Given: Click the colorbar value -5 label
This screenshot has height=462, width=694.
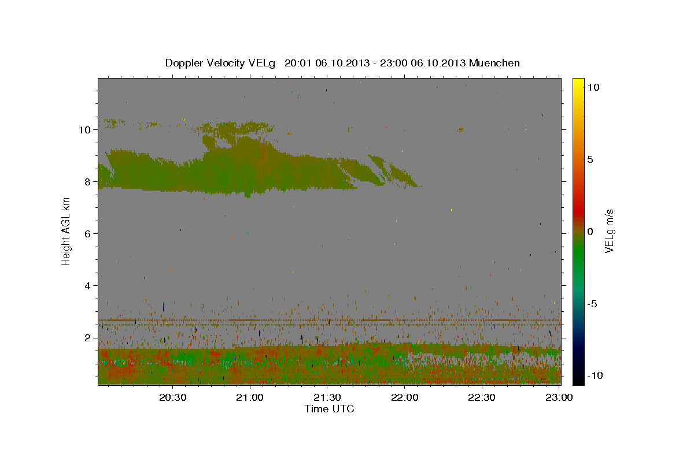Looking at the screenshot, I should pos(592,304).
